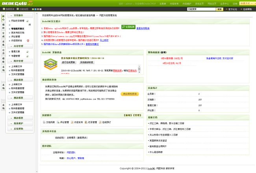Click the stacked-layers update logo image

coord(51,64)
